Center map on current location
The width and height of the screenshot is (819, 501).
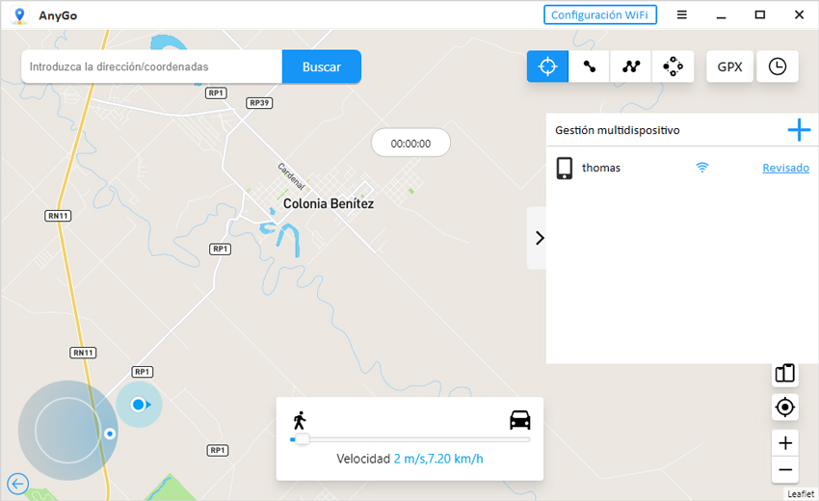785,408
